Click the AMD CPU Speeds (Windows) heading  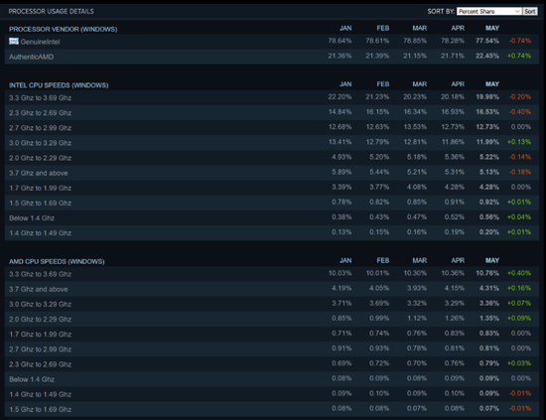(x=57, y=261)
